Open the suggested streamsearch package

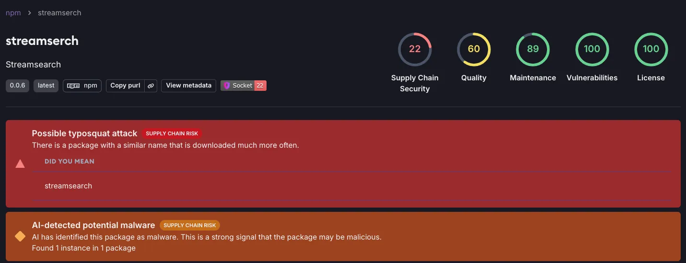69,186
